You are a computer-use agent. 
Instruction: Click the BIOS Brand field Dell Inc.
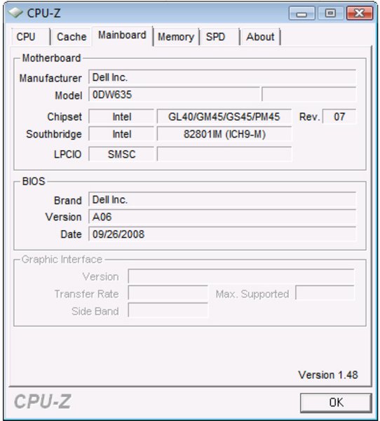point(222,200)
